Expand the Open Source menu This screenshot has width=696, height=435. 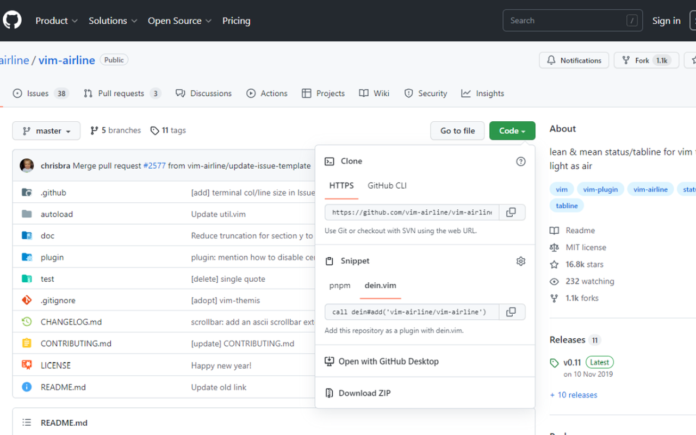[179, 21]
